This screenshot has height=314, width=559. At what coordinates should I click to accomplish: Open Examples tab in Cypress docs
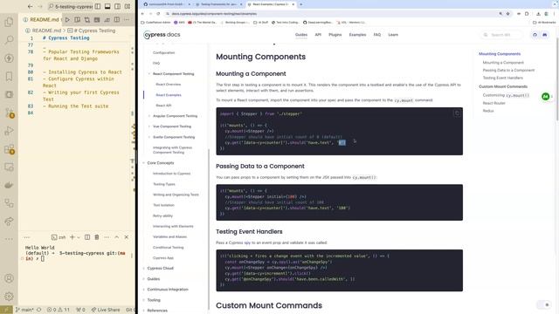coord(357,35)
